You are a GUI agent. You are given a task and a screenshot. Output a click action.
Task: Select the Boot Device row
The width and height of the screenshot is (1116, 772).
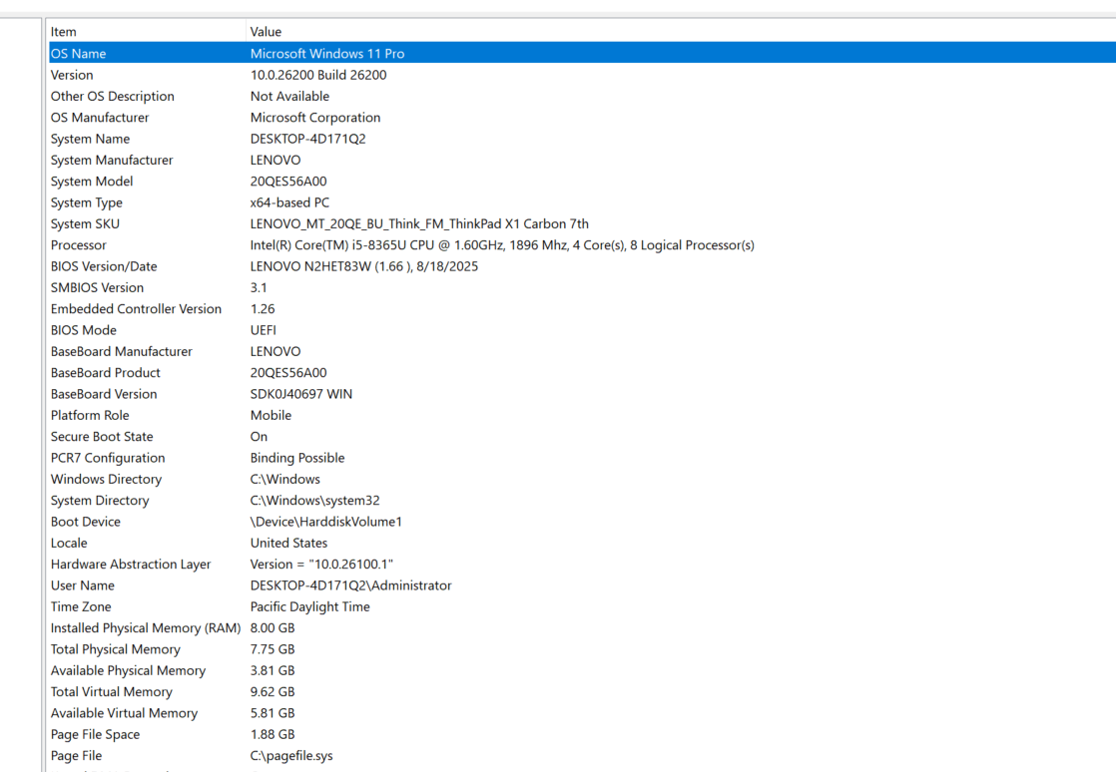(582, 523)
